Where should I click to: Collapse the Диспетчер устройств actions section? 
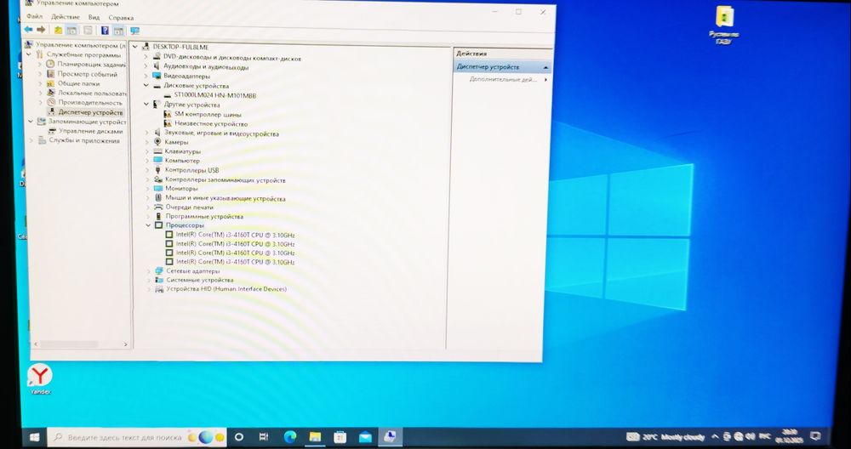click(545, 67)
